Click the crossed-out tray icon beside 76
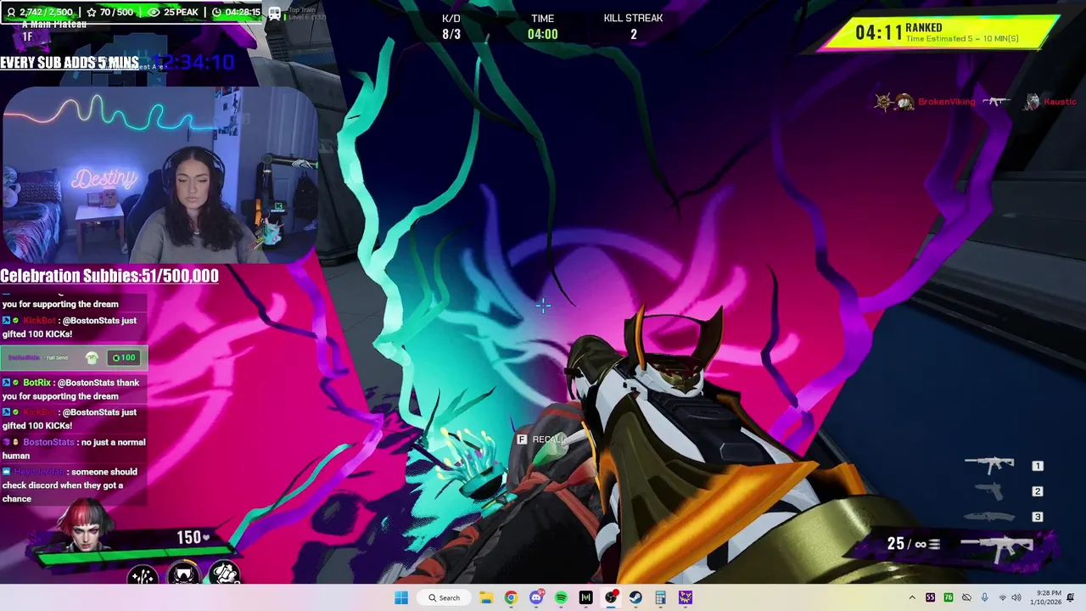1086x611 pixels. 966,597
